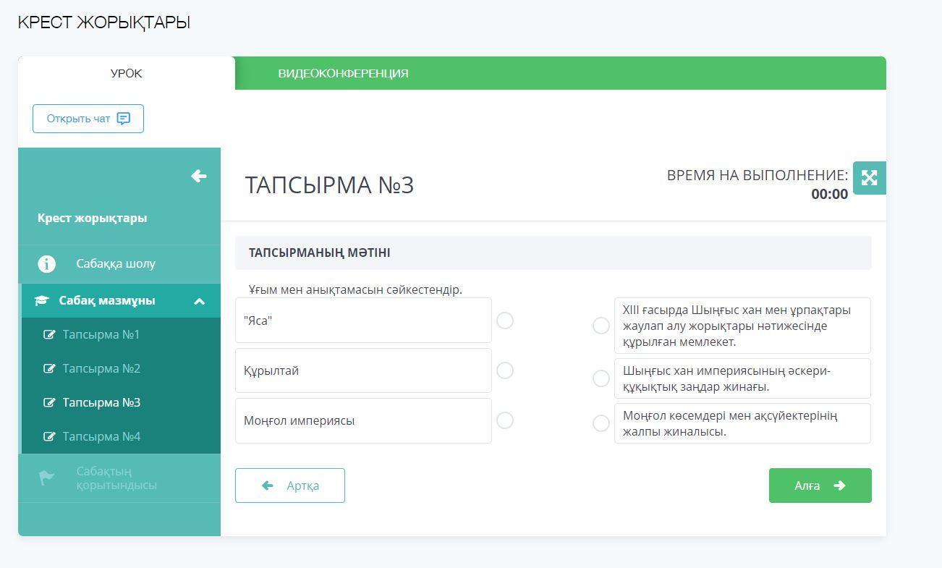Image resolution: width=942 pixels, height=568 pixels.
Task: Click the Крест жорықтары sidebar heading
Action: (92, 218)
